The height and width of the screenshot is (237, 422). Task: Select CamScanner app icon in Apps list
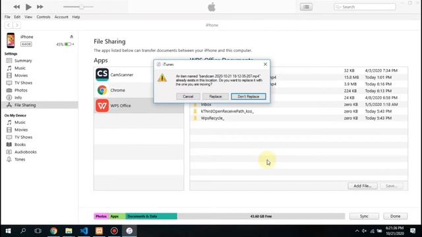102,74
